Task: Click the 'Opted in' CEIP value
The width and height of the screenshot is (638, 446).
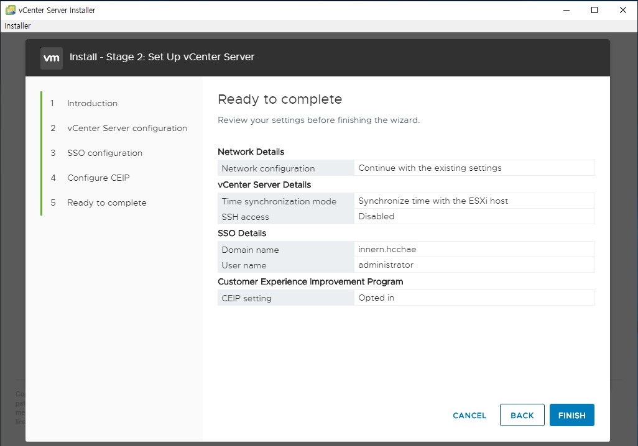Action: point(376,298)
